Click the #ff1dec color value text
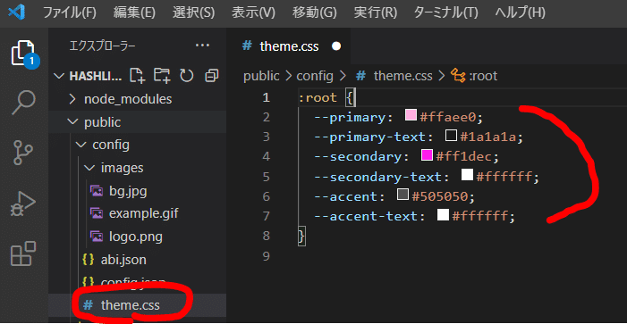 click(463, 157)
